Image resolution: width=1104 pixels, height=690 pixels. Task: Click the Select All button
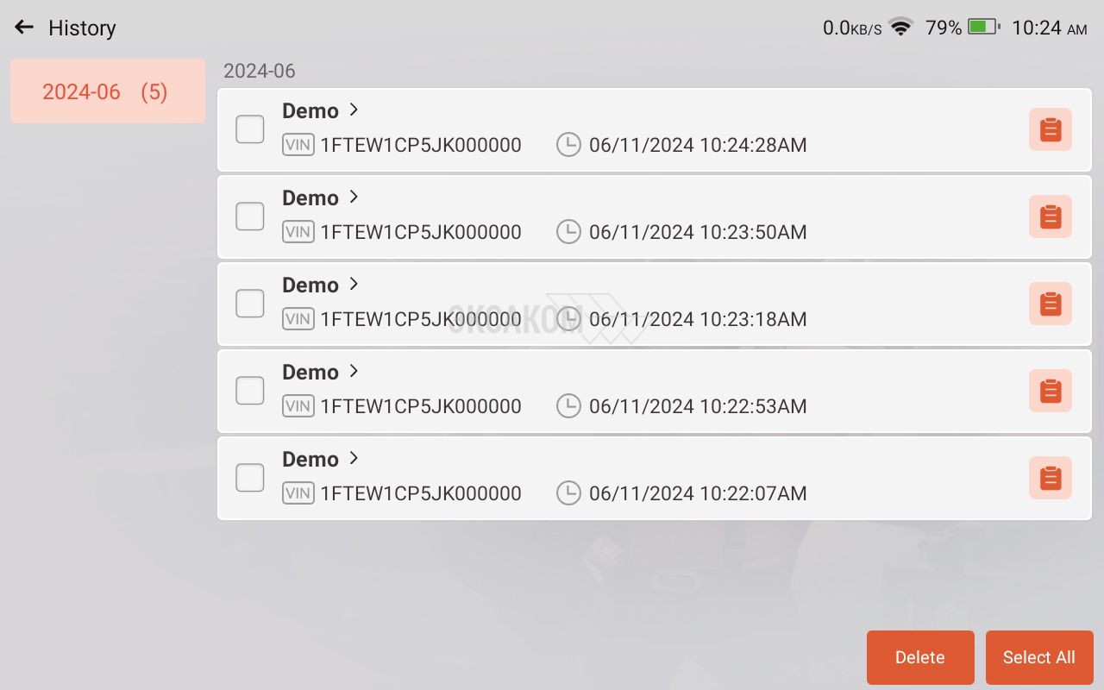pos(1039,657)
